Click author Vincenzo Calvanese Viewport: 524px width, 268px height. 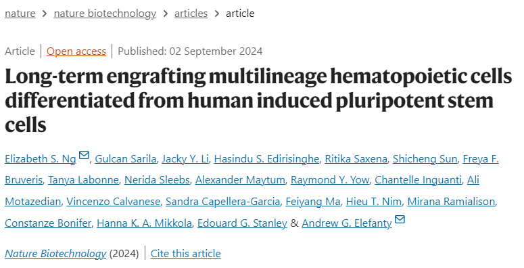(x=114, y=202)
